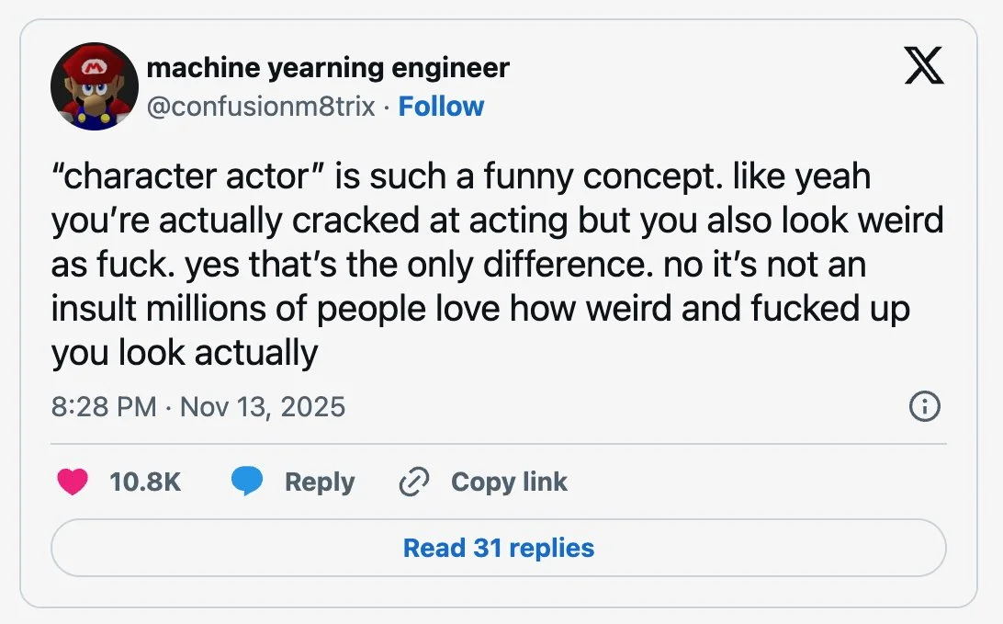The height and width of the screenshot is (624, 1003).
Task: Like the tweet with the heart icon
Action: [x=73, y=482]
